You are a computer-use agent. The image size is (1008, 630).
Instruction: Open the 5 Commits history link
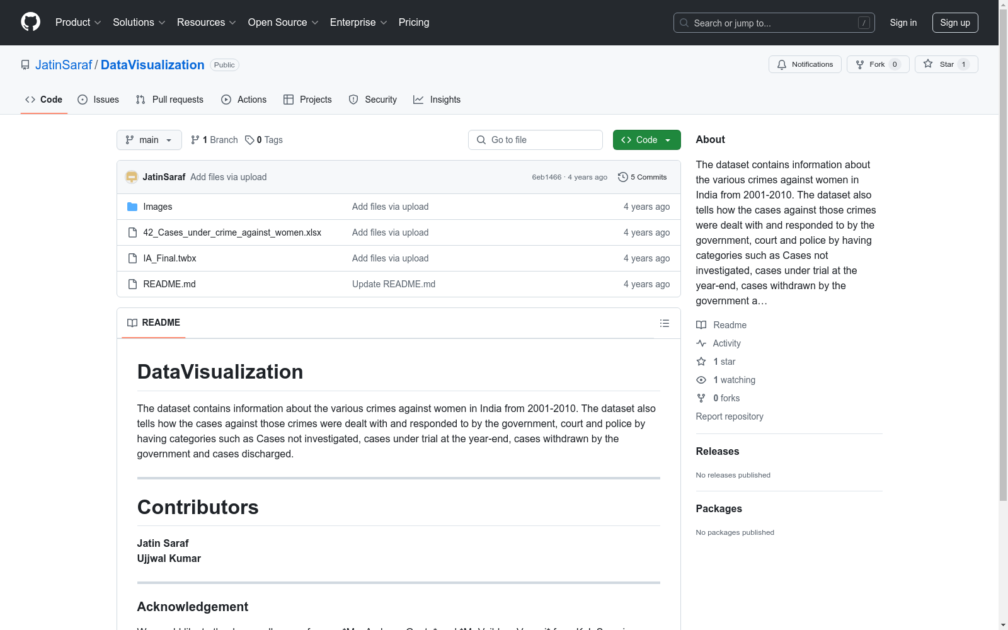[x=643, y=177]
